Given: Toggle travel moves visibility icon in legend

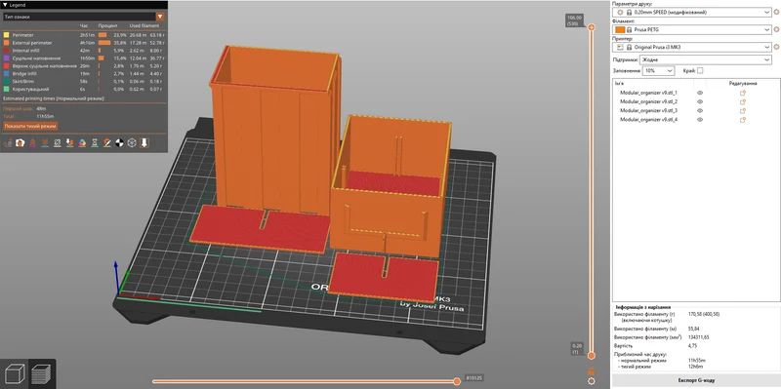Looking at the screenshot, I should [x=8, y=142].
